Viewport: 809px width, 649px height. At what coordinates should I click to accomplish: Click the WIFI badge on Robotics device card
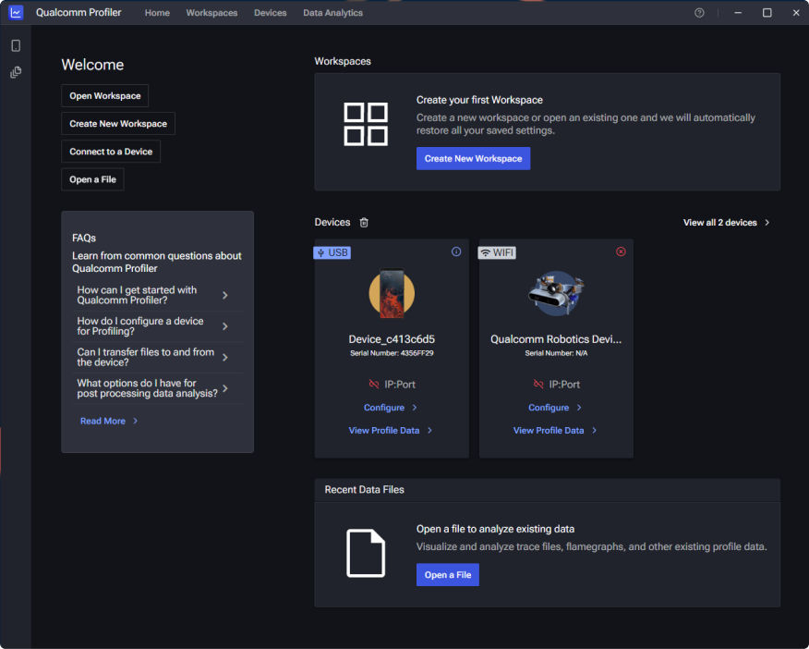click(x=497, y=251)
